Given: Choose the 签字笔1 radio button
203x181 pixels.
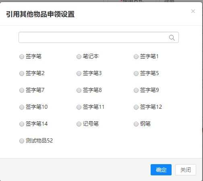Looking at the screenshot, I should tap(136, 57).
